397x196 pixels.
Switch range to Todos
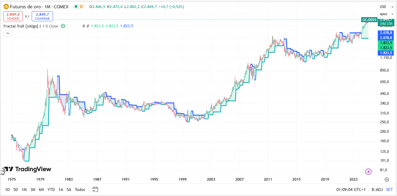point(80,189)
